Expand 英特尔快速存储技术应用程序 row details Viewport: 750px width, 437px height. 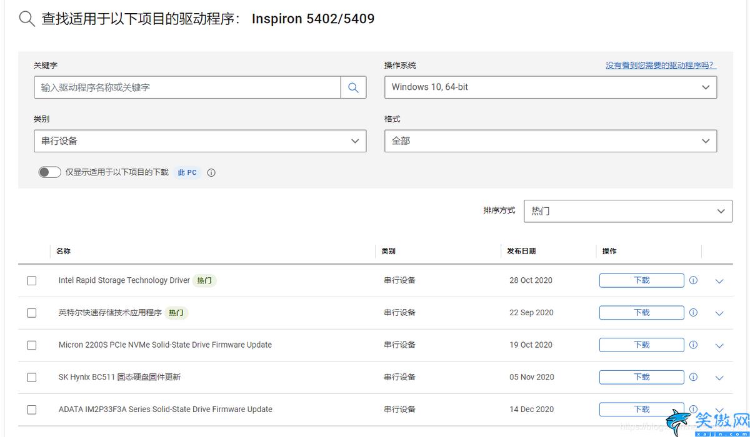[719, 313]
